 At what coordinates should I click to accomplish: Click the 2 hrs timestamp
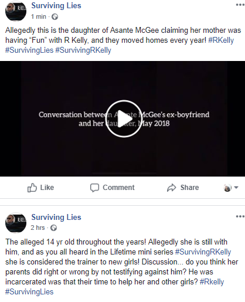[x=38, y=228]
